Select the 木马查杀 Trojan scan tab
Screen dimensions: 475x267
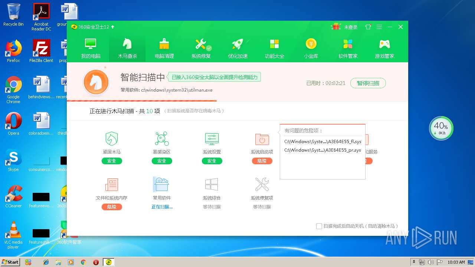[127, 49]
